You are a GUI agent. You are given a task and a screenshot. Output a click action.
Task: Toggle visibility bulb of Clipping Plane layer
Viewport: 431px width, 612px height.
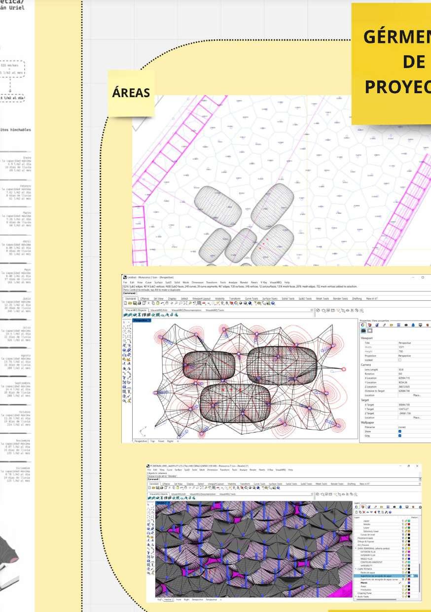click(x=403, y=593)
